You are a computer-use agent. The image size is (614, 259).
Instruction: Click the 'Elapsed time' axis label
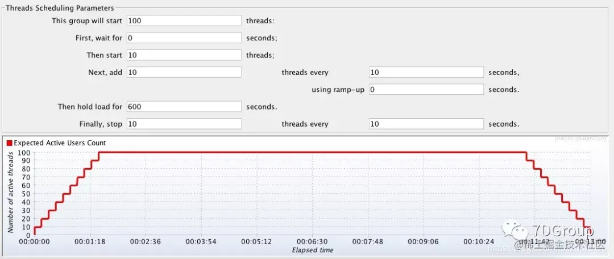313,250
